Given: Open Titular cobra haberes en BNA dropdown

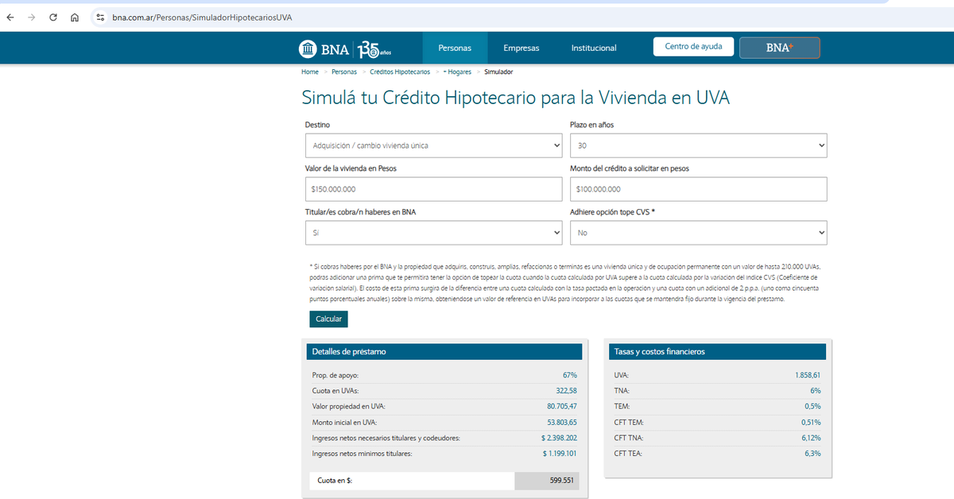Looking at the screenshot, I should pyautogui.click(x=434, y=233).
